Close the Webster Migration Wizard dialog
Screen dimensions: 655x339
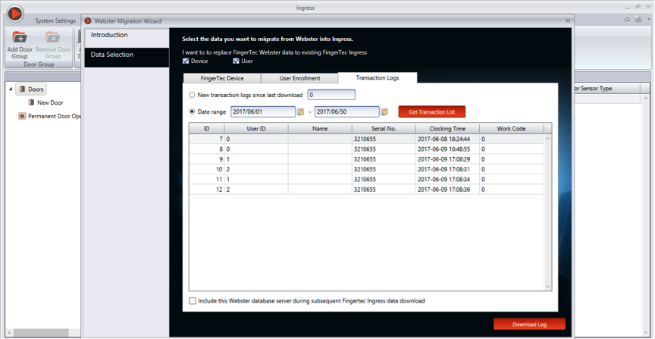pyautogui.click(x=567, y=20)
